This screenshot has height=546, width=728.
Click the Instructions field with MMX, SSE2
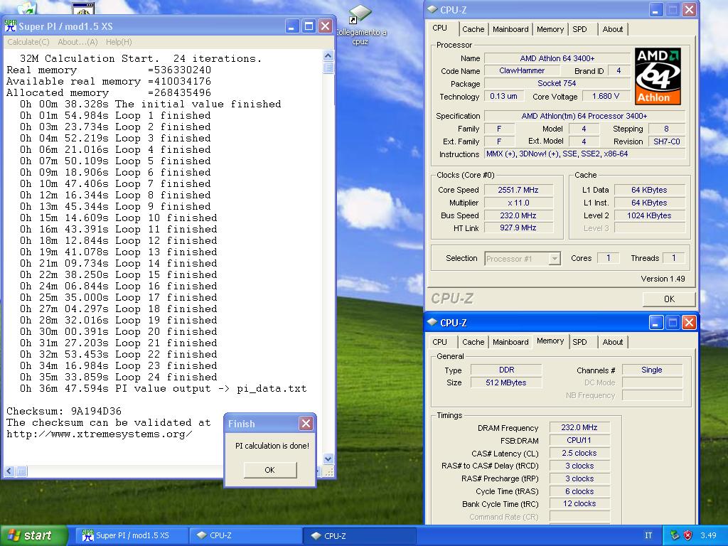[585, 154]
